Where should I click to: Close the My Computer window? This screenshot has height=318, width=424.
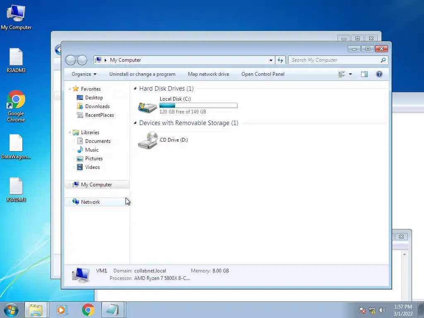pos(381,49)
